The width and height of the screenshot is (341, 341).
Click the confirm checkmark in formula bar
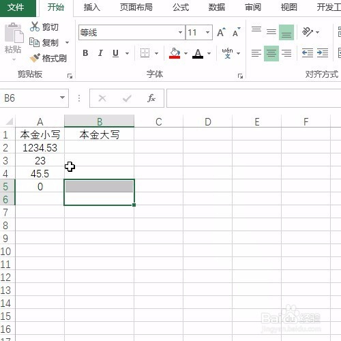pos(127,98)
